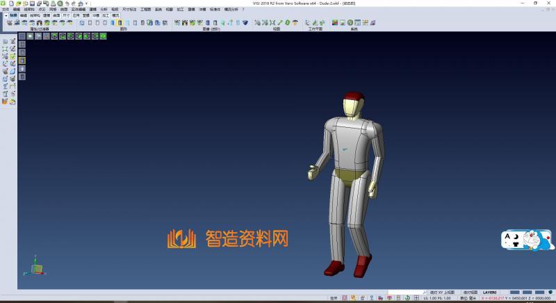556x303 pixels.
Task: Redo the last undone action
Action: coord(74,3)
